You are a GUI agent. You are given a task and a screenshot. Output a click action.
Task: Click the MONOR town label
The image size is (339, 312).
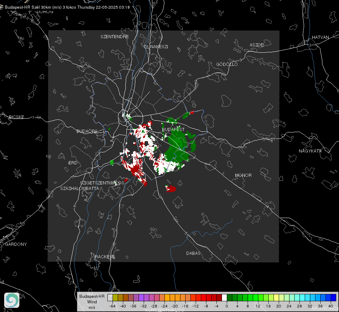coord(243,175)
